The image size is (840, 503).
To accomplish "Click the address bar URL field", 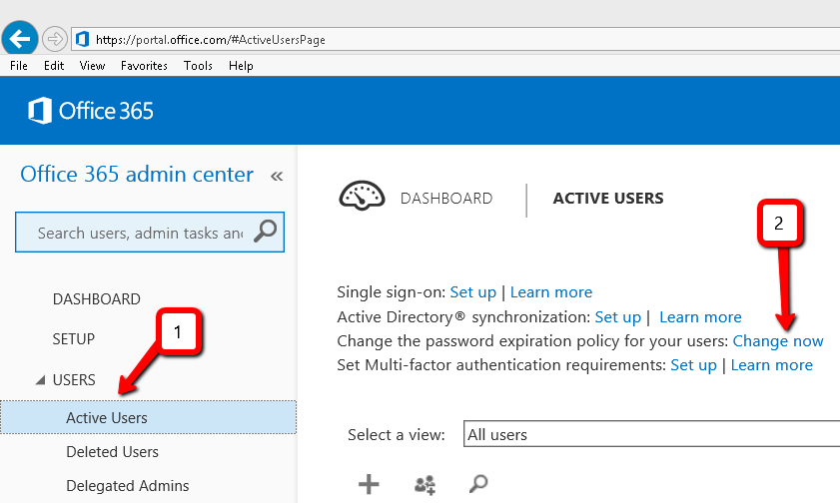I will pyautogui.click(x=455, y=40).
